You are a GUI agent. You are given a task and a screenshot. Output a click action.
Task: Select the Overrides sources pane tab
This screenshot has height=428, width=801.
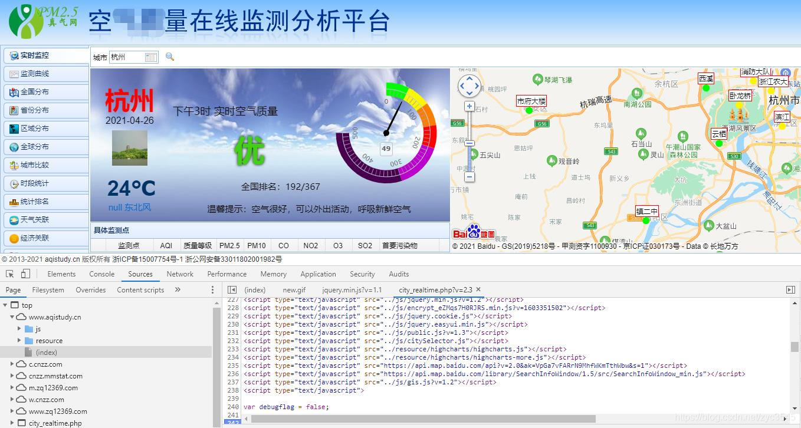(91, 290)
